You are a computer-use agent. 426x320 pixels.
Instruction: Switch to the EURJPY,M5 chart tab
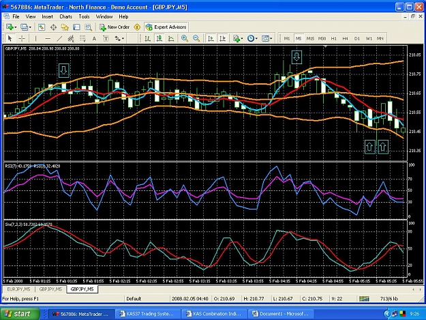19,289
